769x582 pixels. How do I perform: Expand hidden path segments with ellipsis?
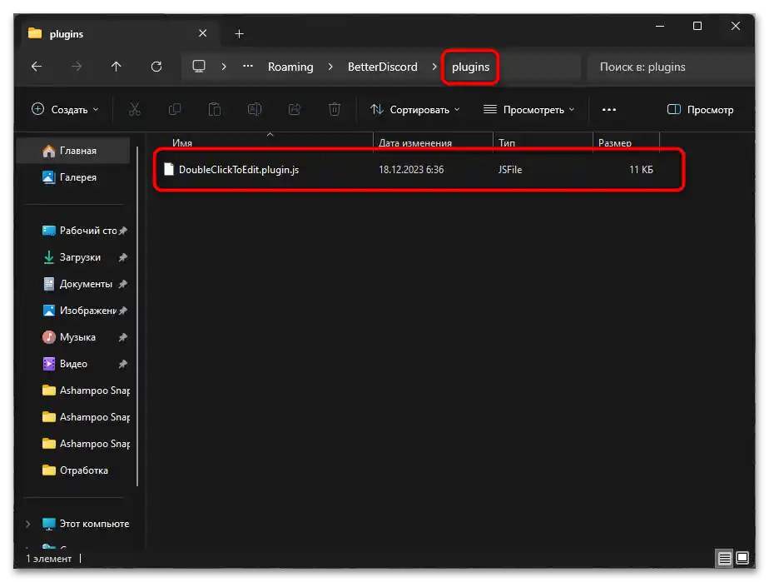[248, 67]
